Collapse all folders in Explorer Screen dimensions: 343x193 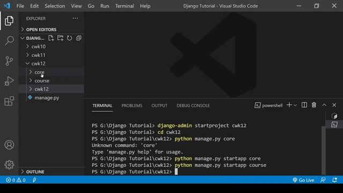79,38
